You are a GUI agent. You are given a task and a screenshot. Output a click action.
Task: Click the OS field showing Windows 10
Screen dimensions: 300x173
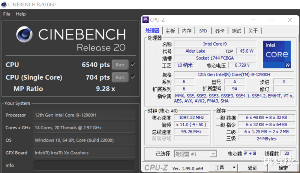point(84,140)
